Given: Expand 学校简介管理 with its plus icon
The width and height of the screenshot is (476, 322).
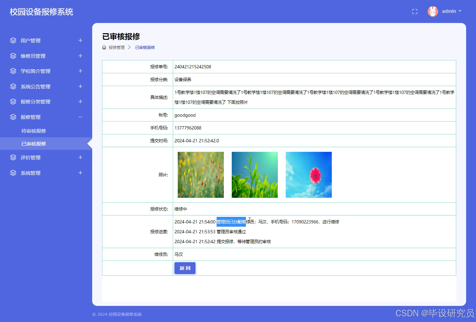Looking at the screenshot, I should (x=80, y=71).
